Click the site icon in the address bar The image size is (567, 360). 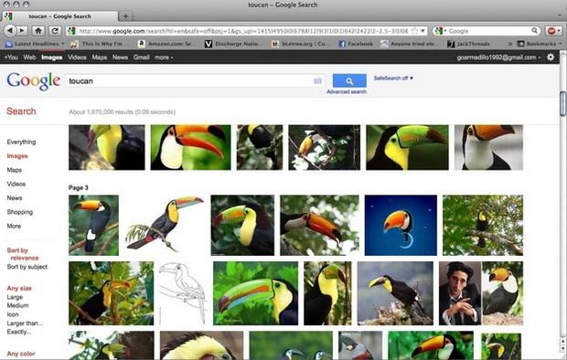point(71,31)
